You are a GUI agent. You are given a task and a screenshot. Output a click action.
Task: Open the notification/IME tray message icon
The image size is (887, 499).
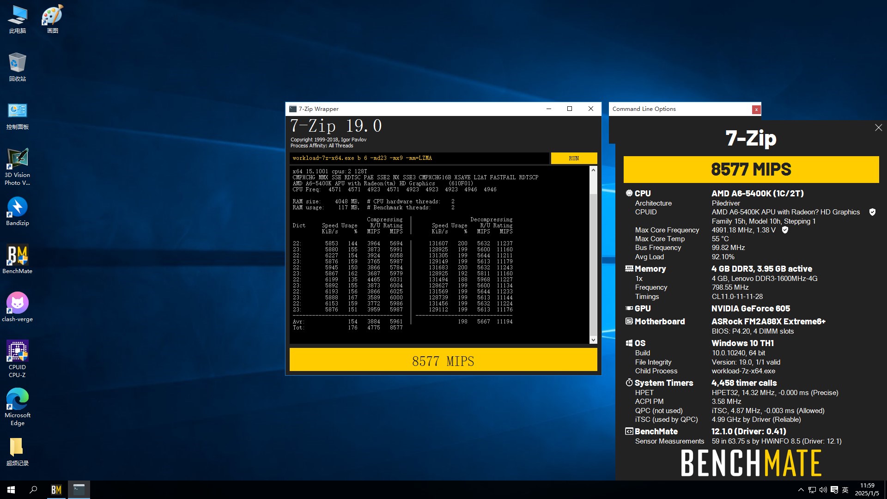[x=834, y=490]
